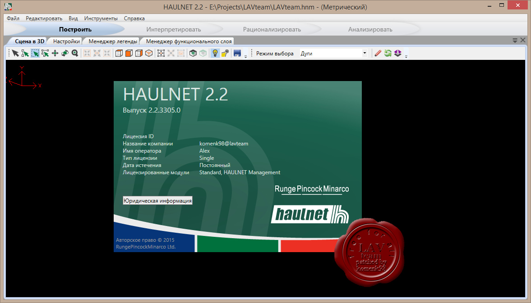This screenshot has width=531, height=303.
Task: Switch to the Менеджер легенды tab
Action: point(113,41)
